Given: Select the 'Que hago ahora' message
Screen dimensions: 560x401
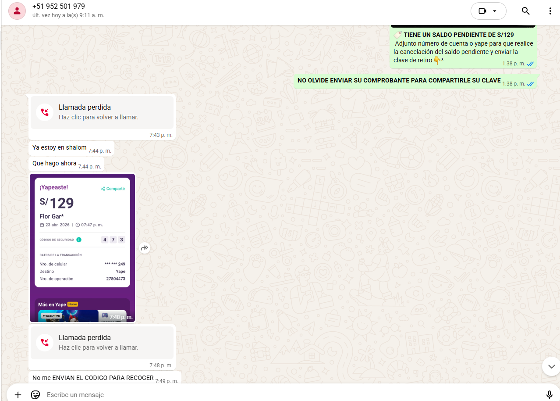Looking at the screenshot, I should (55, 164).
